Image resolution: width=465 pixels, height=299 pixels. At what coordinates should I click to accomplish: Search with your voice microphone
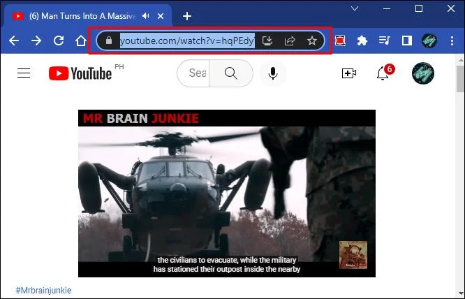[273, 73]
